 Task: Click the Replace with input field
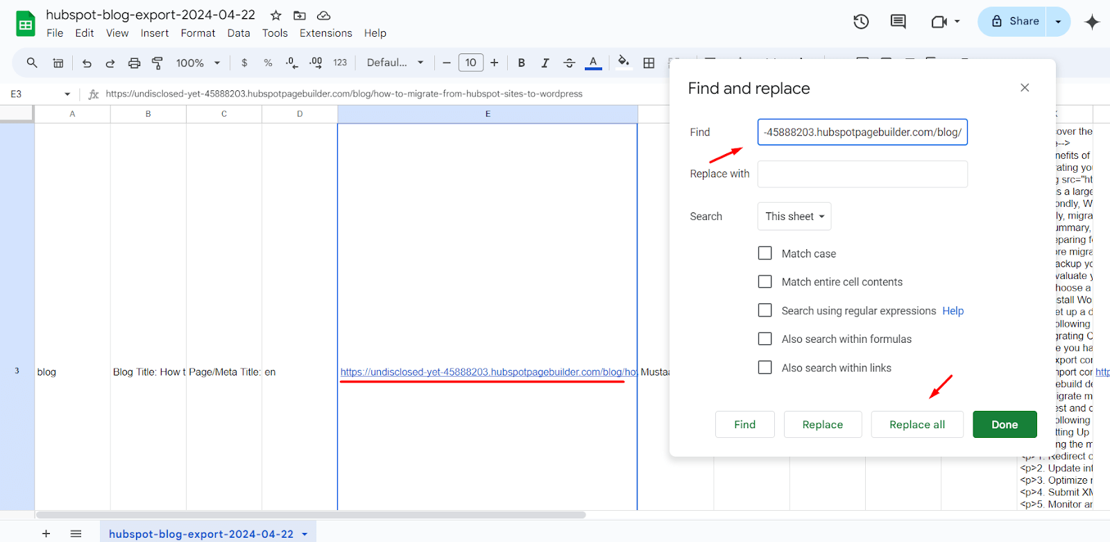click(x=862, y=174)
